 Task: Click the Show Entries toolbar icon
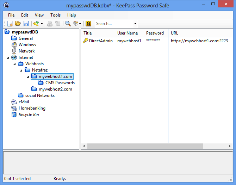[76, 24]
